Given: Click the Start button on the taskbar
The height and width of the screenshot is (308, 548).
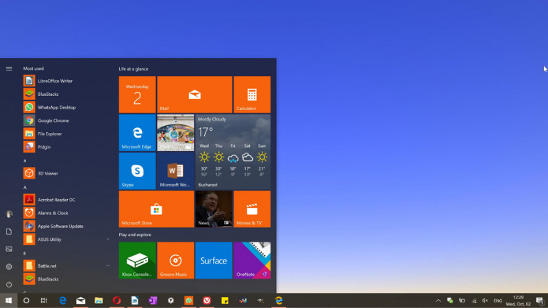Looking at the screenshot, I should [9, 300].
